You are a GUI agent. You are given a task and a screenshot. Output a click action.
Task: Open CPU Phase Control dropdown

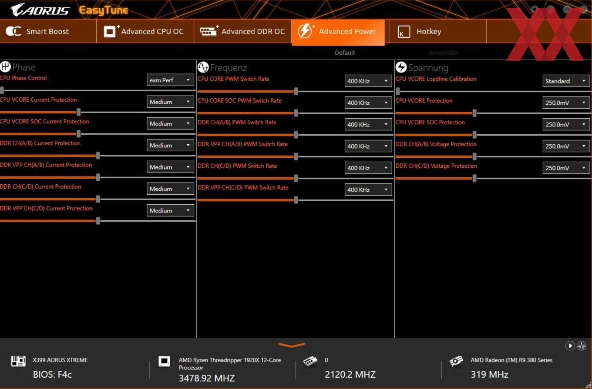click(170, 80)
